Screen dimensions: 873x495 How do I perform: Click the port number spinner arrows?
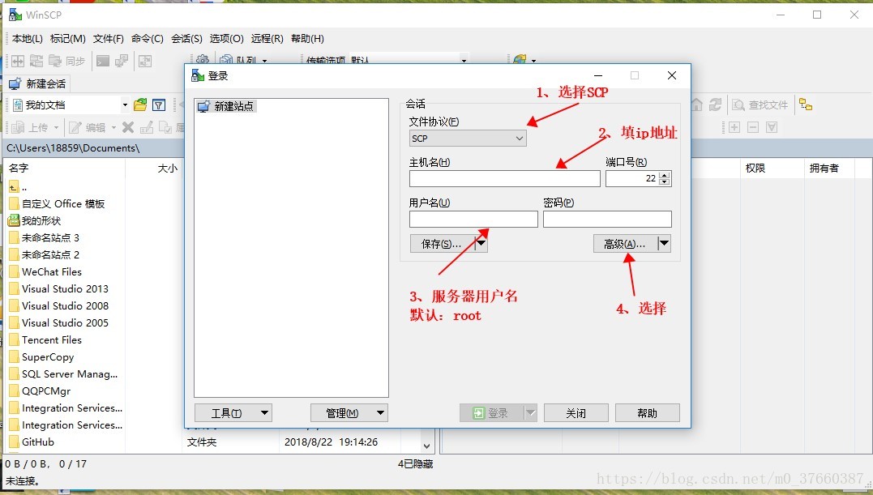point(664,178)
